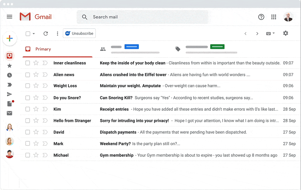The width and height of the screenshot is (301, 190).
Task: Open the Snoozed mail folder
Action: tap(10, 75)
